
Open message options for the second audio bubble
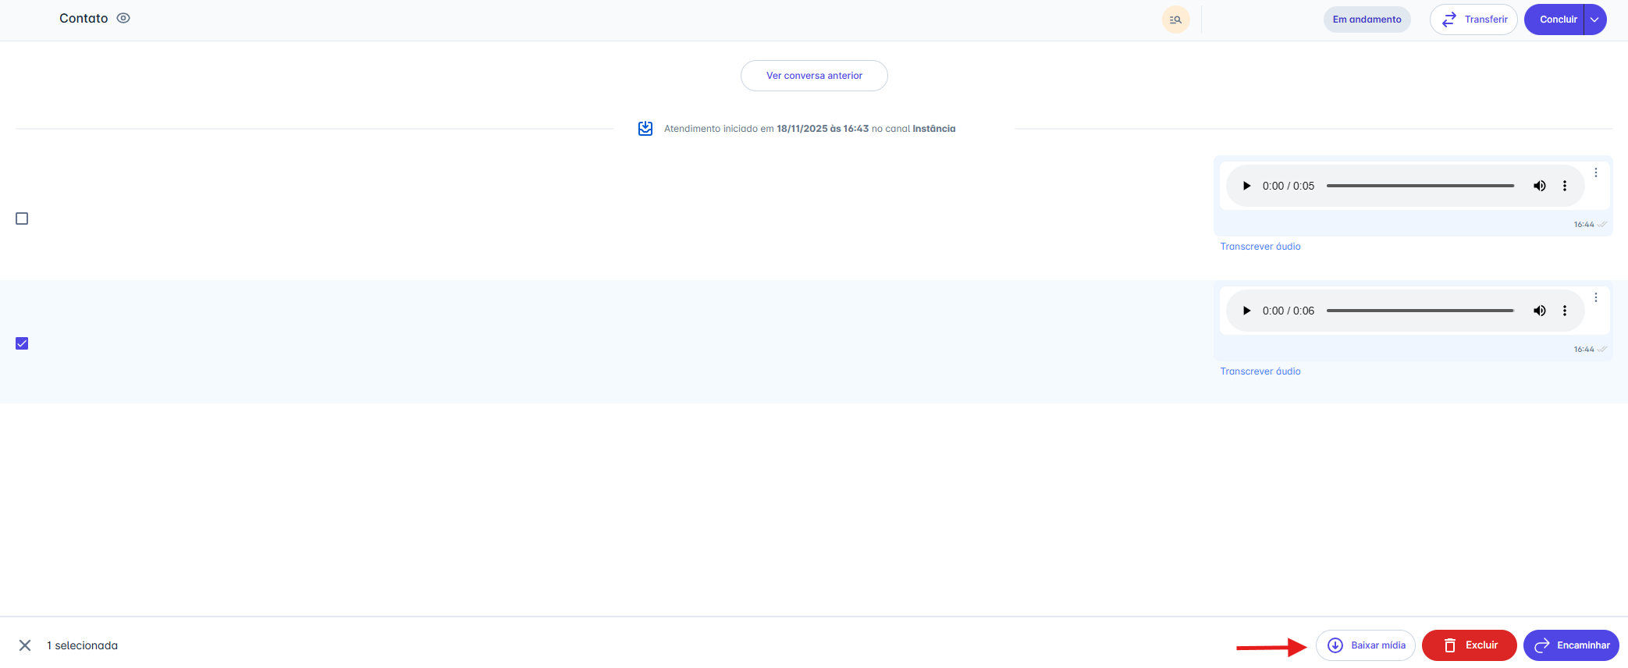1595,297
